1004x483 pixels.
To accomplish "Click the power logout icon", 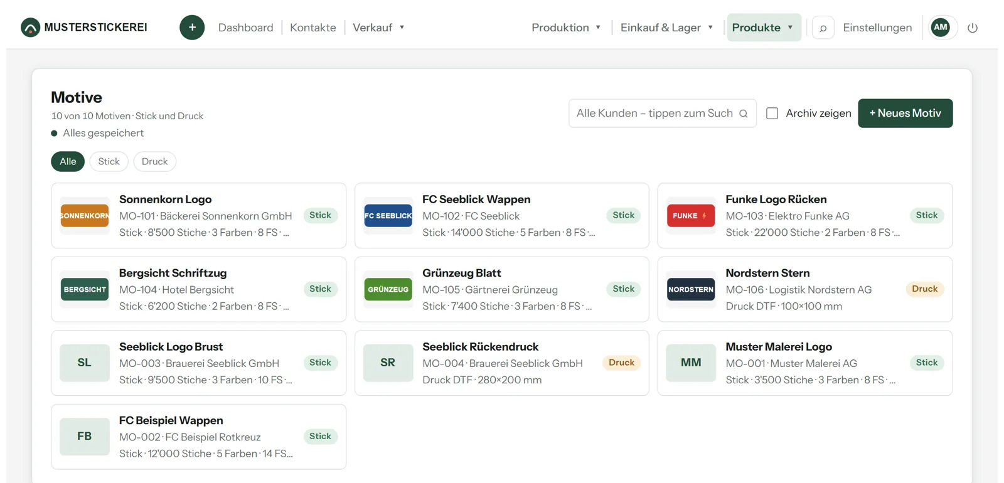I will click(973, 28).
